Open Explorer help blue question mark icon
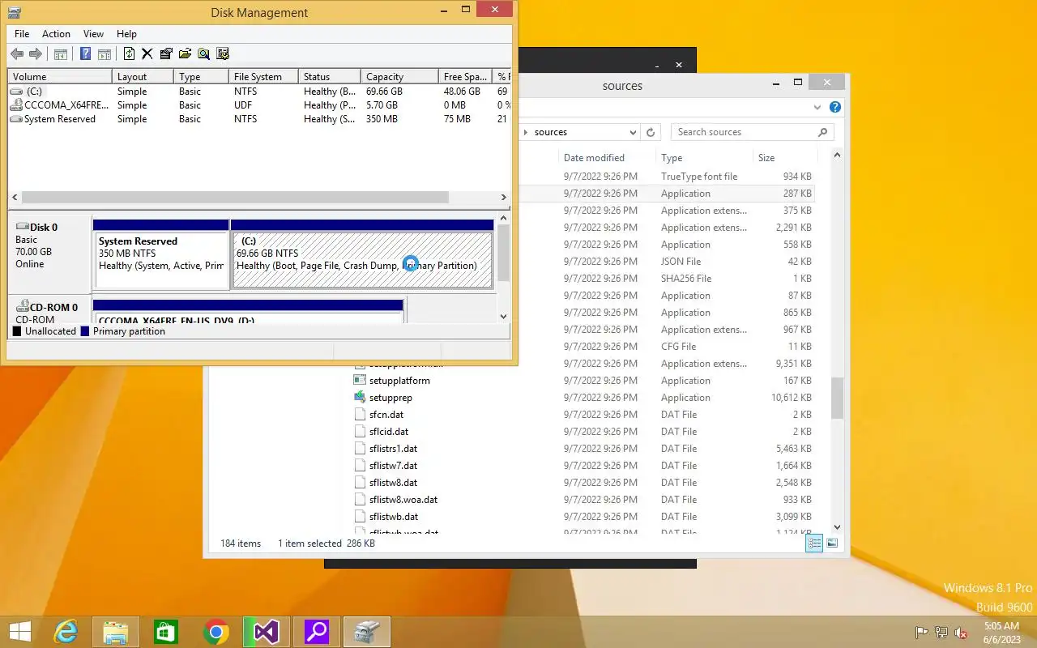 pos(834,108)
